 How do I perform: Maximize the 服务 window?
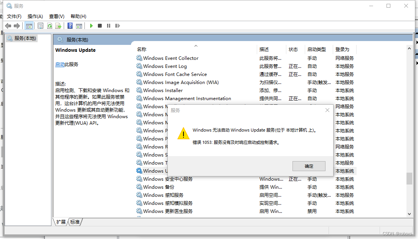click(x=388, y=6)
